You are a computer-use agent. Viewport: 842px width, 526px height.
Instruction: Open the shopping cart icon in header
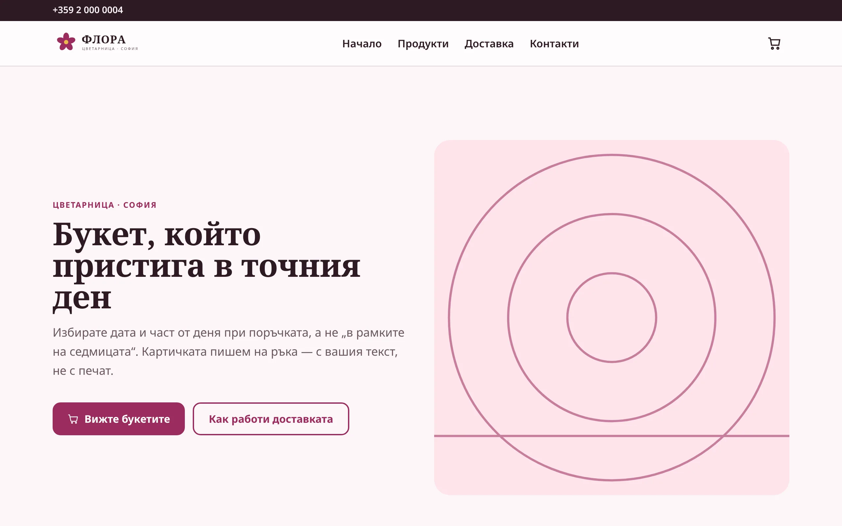(774, 43)
